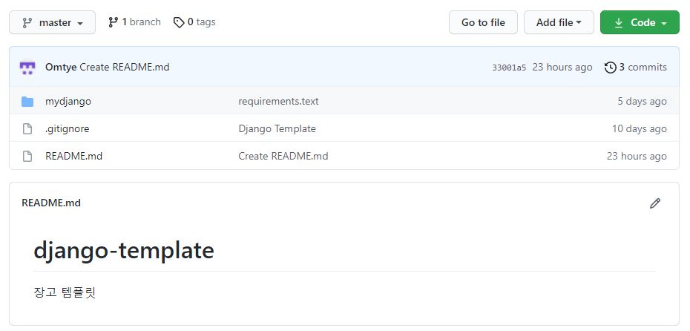The width and height of the screenshot is (690, 331).
Task: Click the 5 days ago timestamp
Action: 642,101
